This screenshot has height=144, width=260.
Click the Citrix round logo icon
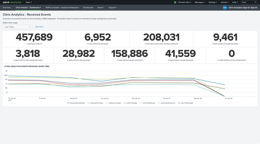[x=225, y=8]
